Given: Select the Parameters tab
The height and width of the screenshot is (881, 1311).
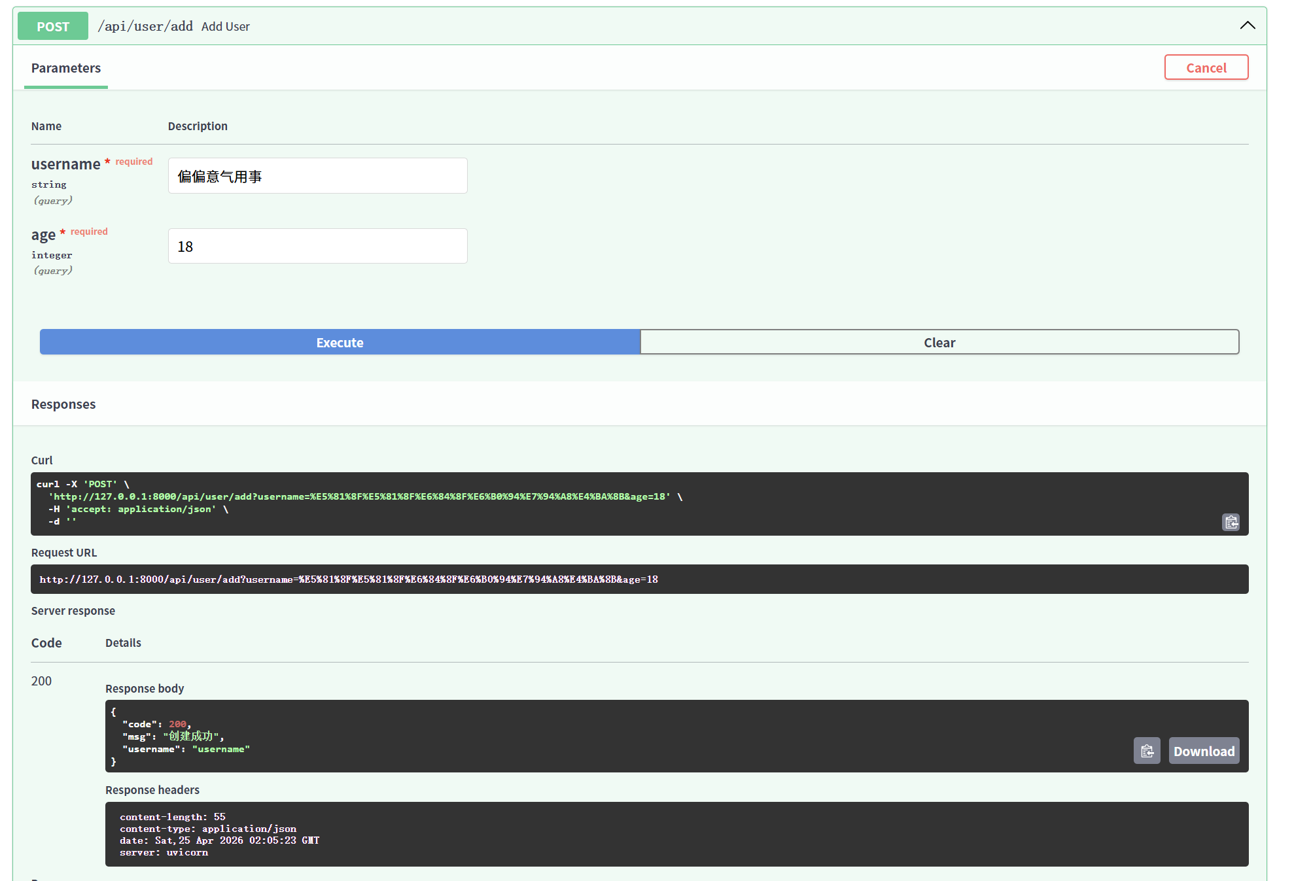Looking at the screenshot, I should click(66, 68).
